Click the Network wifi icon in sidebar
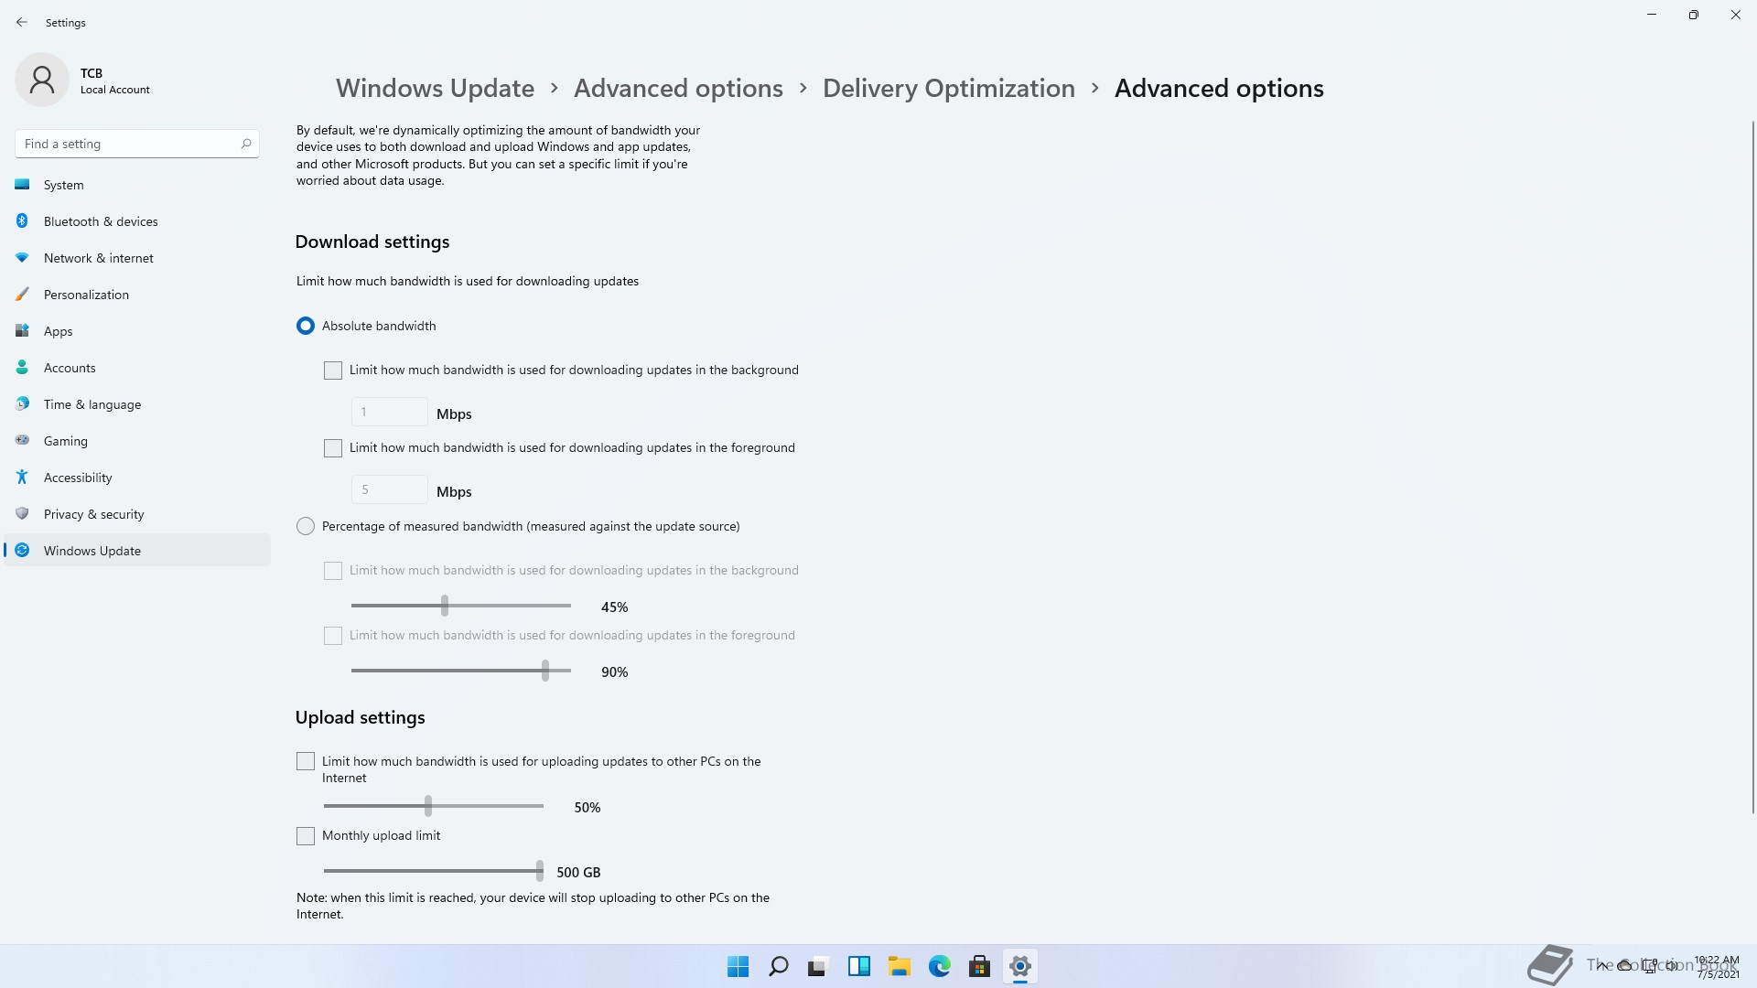This screenshot has height=988, width=1757. [22, 257]
